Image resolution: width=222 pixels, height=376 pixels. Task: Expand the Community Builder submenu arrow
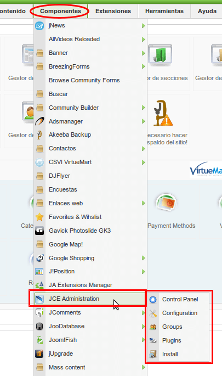pyautogui.click(x=143, y=108)
